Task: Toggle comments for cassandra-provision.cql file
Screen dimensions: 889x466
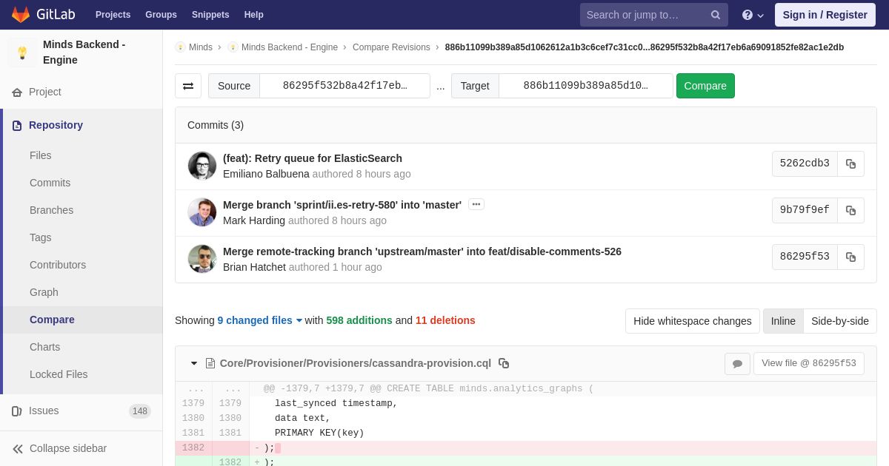Action: tap(737, 363)
